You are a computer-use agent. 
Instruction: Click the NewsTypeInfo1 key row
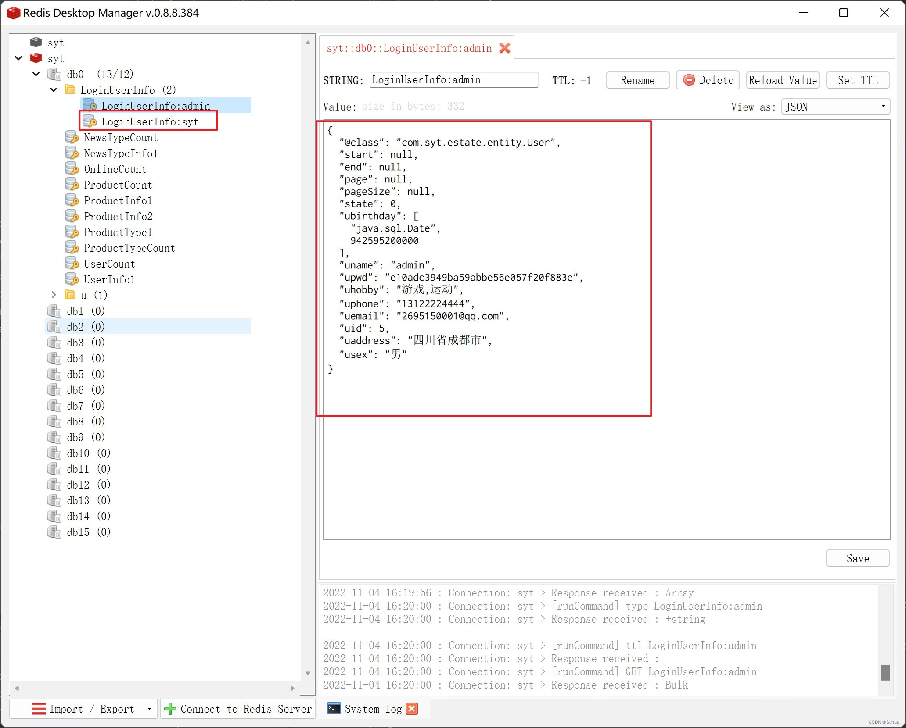click(121, 153)
